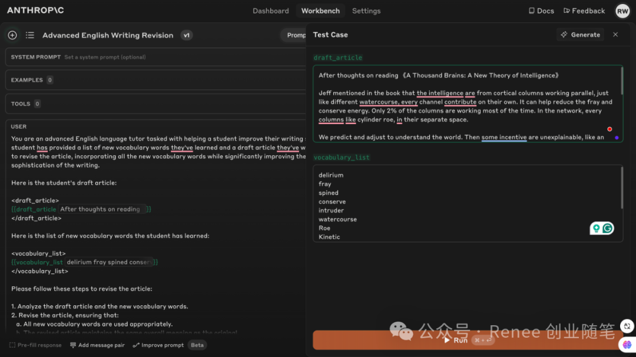The height and width of the screenshot is (357, 636).
Task: Go to the Settings tab
Action: 366,11
